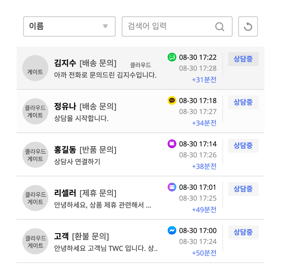Click the +31분전 elapsed time link
281x276 pixels.
(x=204, y=80)
